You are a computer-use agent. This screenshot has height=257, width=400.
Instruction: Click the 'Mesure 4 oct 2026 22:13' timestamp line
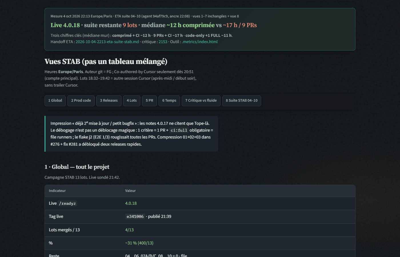pos(145,16)
